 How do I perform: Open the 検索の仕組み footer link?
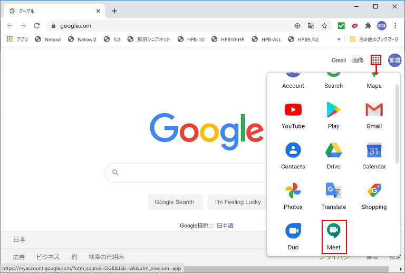coord(106,257)
